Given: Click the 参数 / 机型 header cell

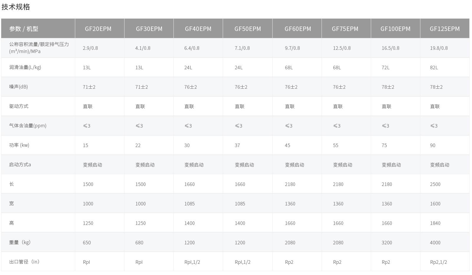Looking at the screenshot, I should pyautogui.click(x=24, y=29).
